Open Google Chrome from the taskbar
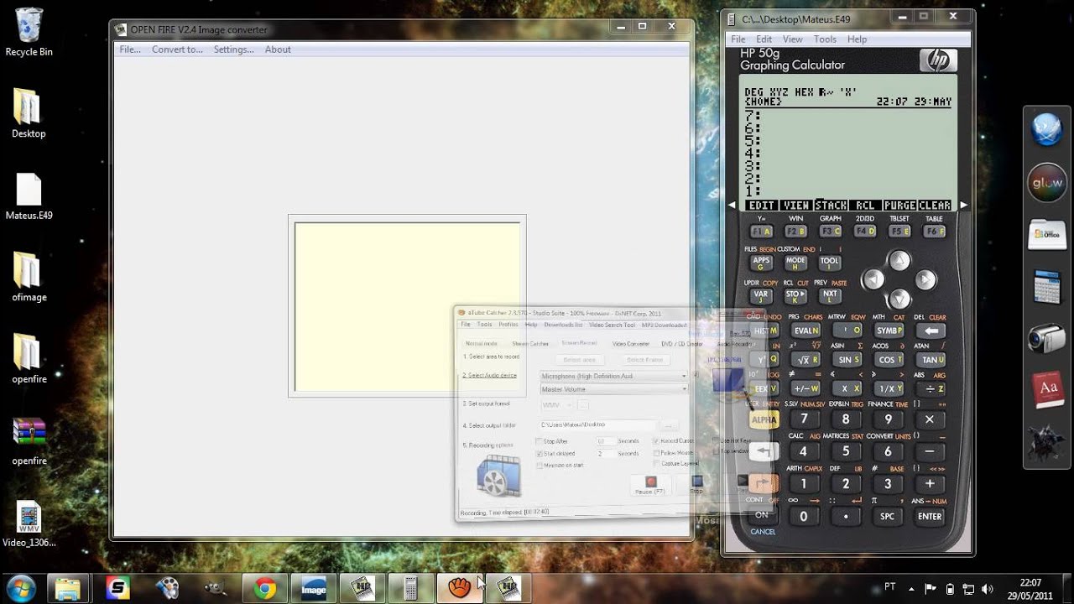The image size is (1074, 604). click(265, 589)
